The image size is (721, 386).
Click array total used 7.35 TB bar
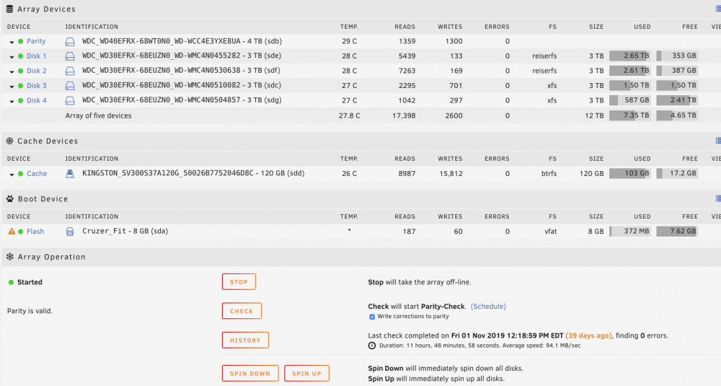tap(630, 115)
